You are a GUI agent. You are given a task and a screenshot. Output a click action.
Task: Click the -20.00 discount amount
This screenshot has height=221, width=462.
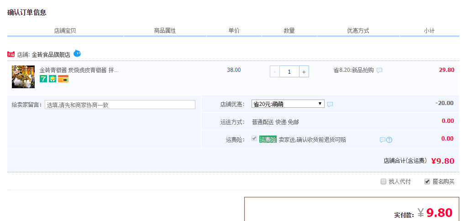(445, 103)
